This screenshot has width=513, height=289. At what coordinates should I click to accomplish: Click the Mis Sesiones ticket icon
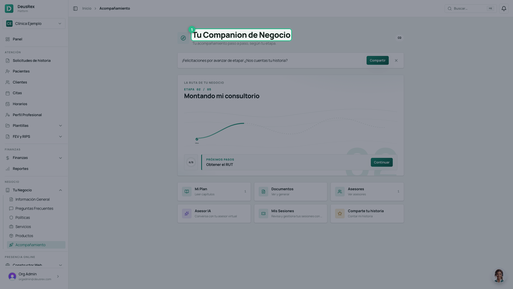coord(263,214)
